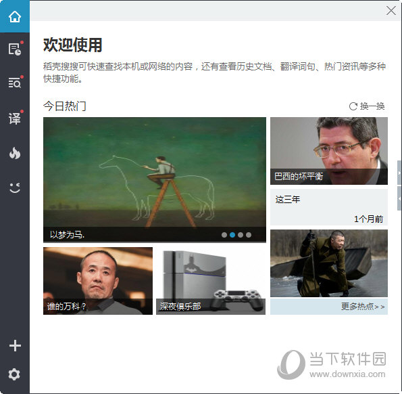Screen dimensions: 402x394
Task: Open 以梦为马 main banner image
Action: 155,180
